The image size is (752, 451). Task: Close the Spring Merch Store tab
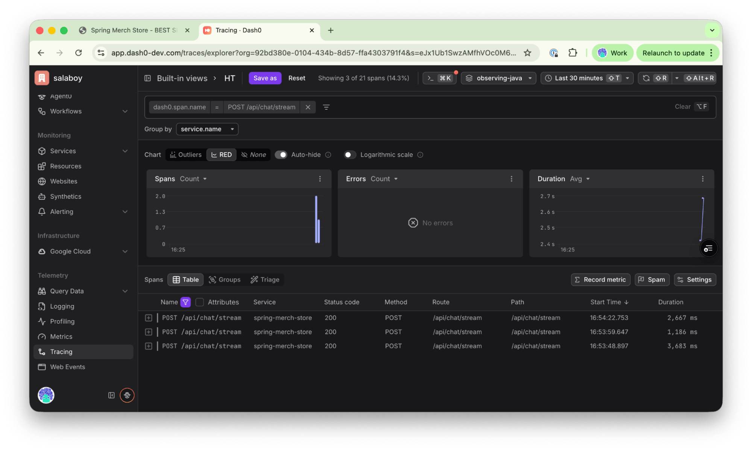(x=187, y=30)
